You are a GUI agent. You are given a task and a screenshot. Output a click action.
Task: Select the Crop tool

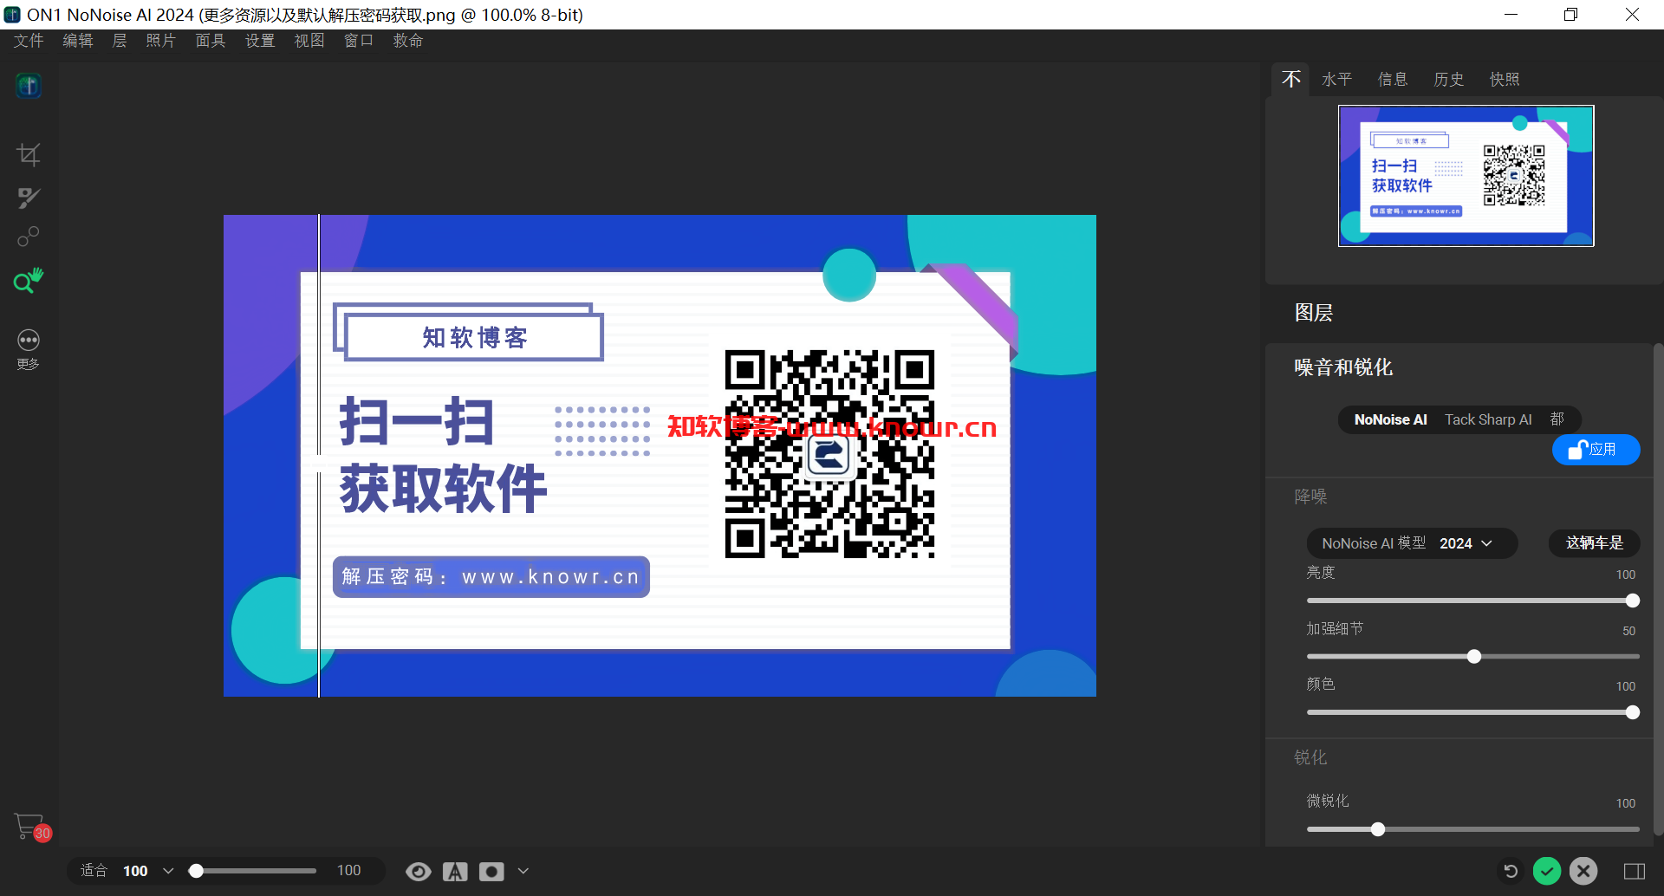29,155
